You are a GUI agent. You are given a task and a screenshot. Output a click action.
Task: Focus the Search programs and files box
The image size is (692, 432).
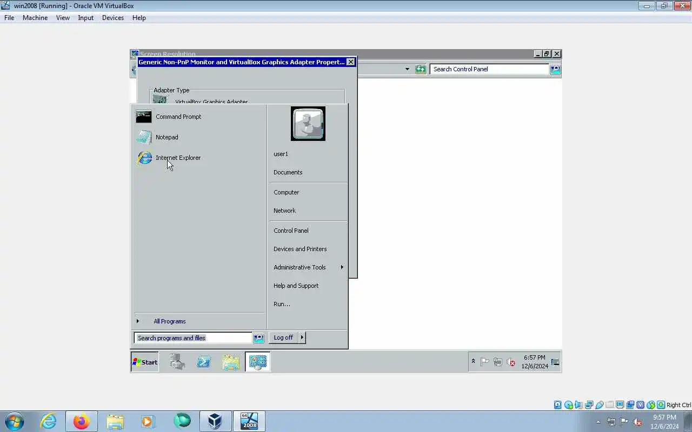point(193,338)
